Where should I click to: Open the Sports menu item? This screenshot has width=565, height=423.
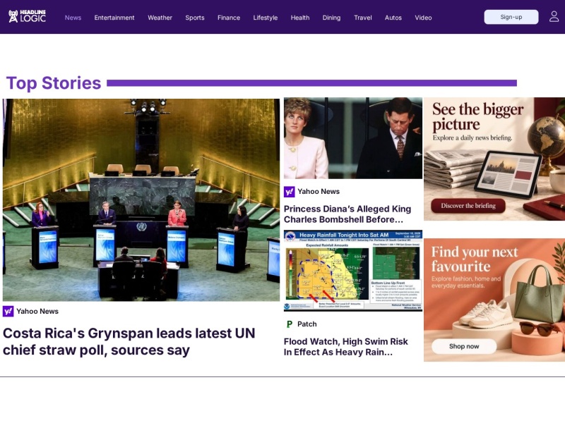[x=195, y=18]
